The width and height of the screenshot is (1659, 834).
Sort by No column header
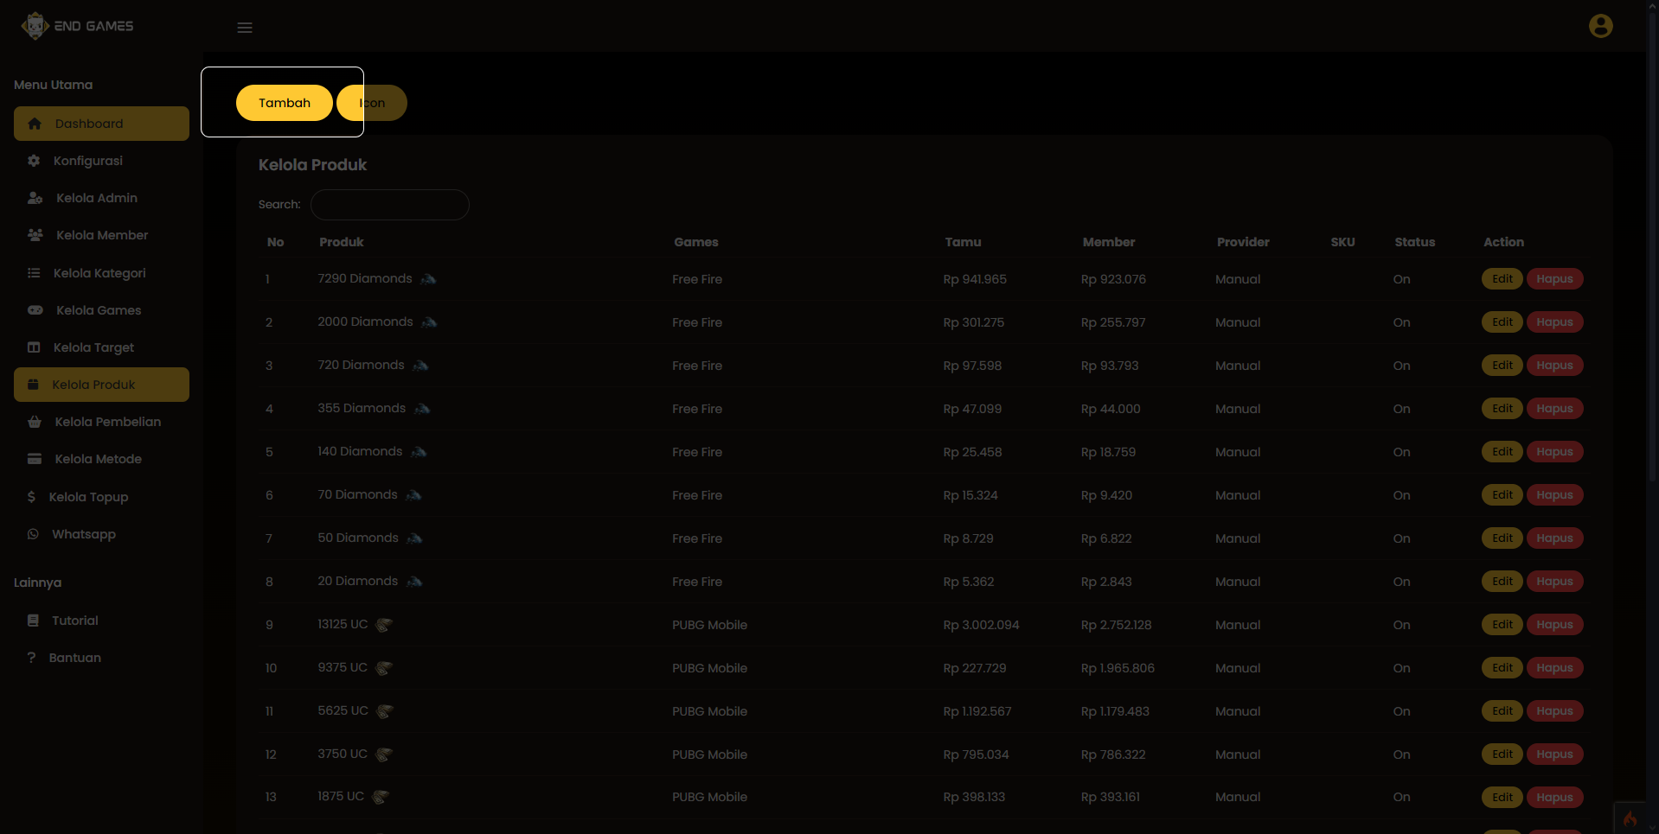pyautogui.click(x=275, y=242)
